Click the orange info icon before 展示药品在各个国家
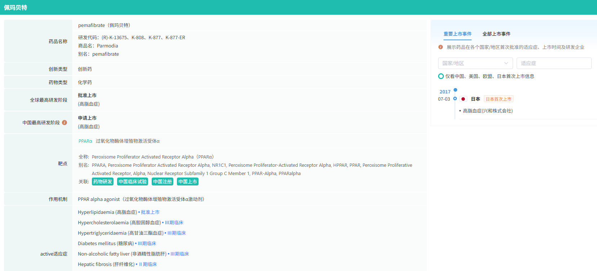This screenshot has width=597, height=271. click(440, 47)
